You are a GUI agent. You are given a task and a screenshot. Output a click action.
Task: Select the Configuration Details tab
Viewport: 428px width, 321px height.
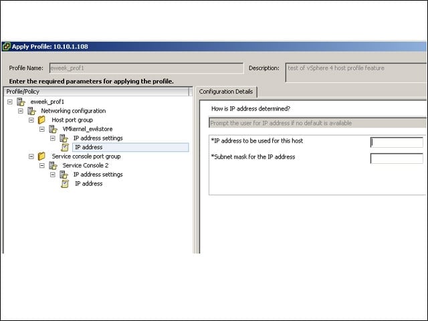click(226, 92)
